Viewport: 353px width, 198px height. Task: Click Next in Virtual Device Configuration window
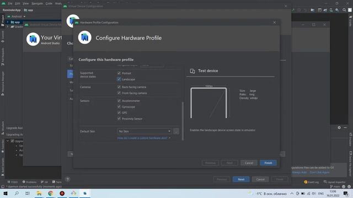click(241, 179)
